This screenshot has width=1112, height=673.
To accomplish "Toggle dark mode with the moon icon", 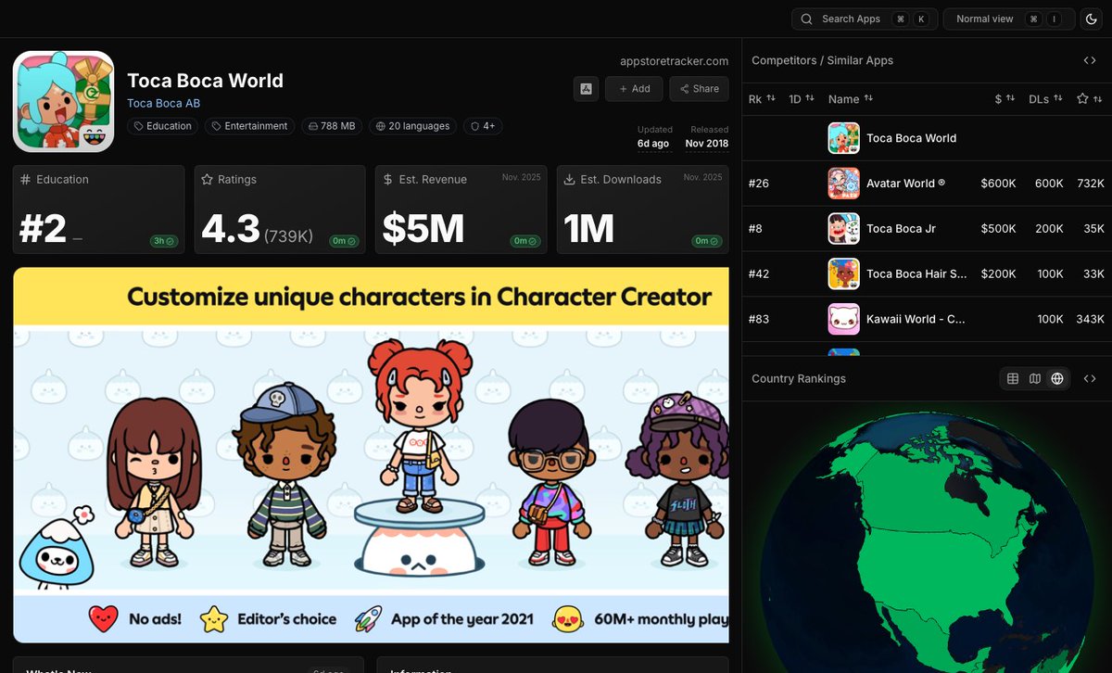I will (x=1091, y=19).
